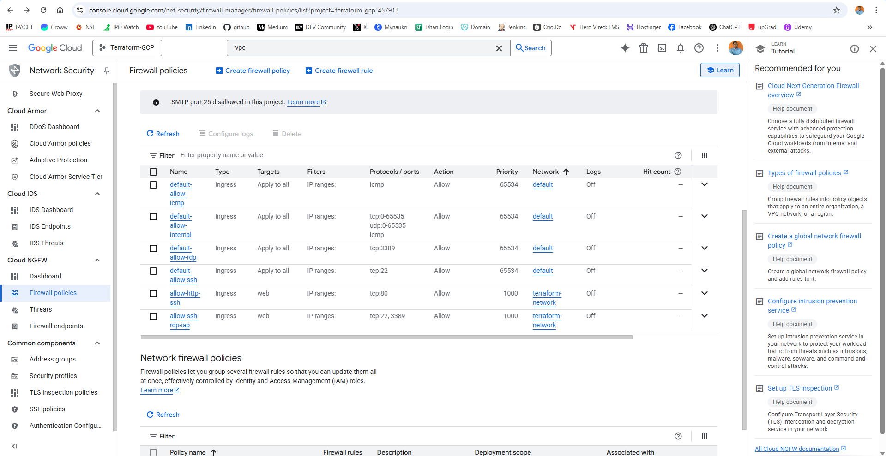Check the allow-ssh-rdp-iap rule checkbox
The image size is (886, 456).
[x=153, y=316]
